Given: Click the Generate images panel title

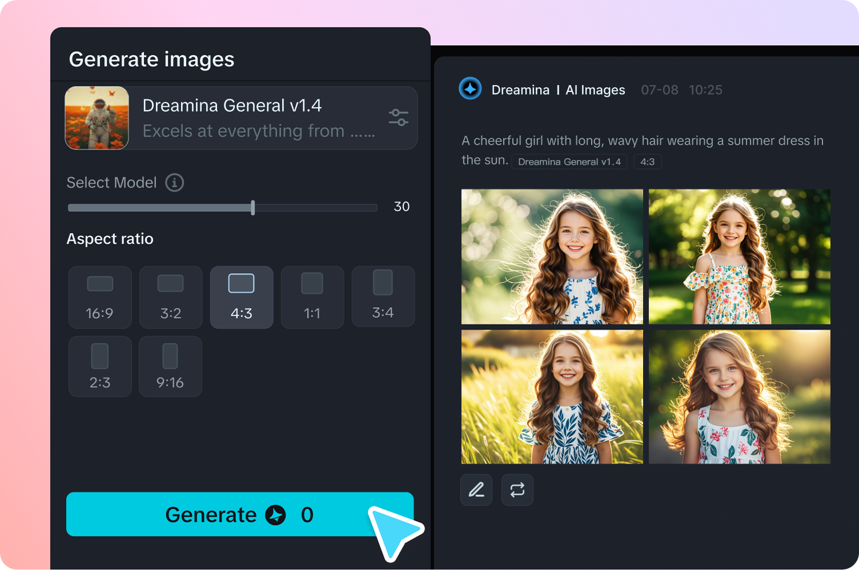Looking at the screenshot, I should [151, 59].
